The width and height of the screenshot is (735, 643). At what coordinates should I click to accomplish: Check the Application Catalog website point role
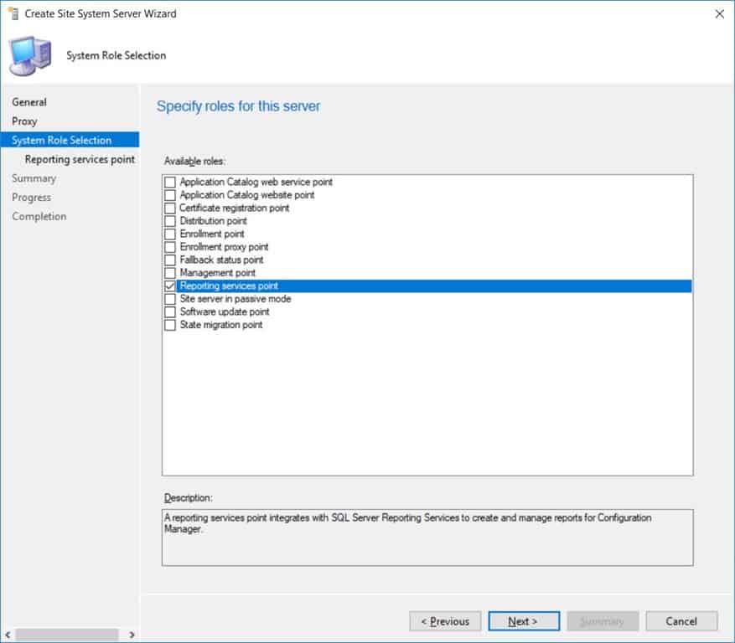coord(170,194)
